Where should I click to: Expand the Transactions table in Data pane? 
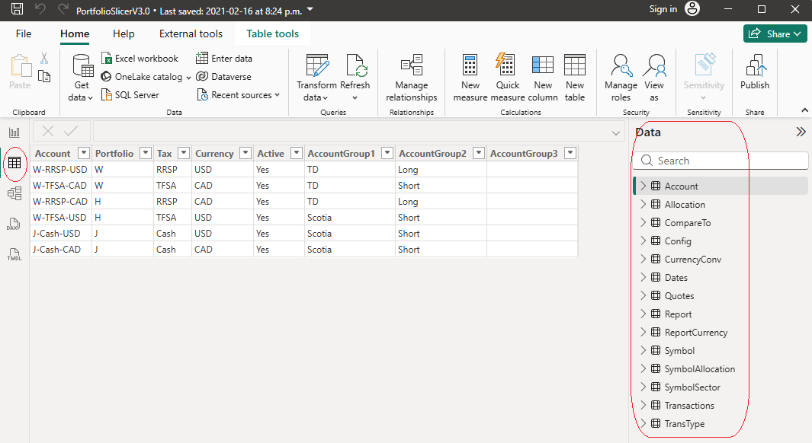pos(643,406)
